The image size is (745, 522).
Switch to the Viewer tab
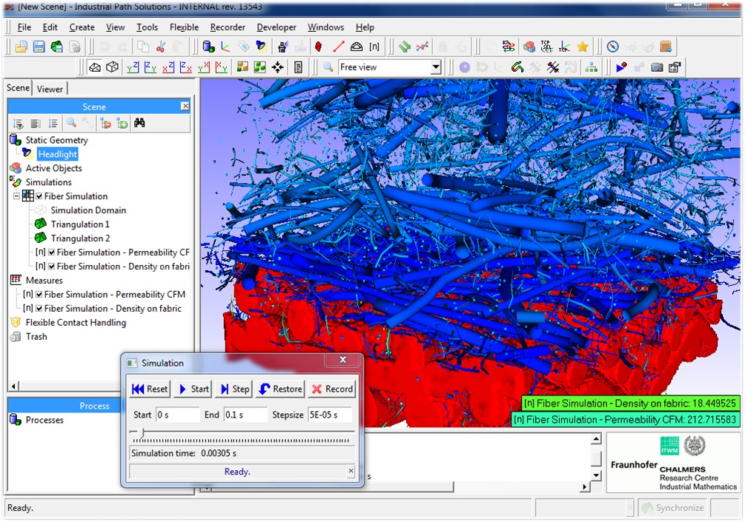click(50, 88)
